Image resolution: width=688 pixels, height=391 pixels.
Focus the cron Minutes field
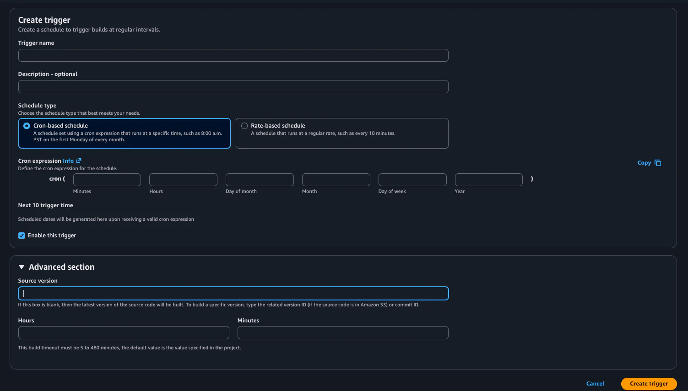pos(107,180)
